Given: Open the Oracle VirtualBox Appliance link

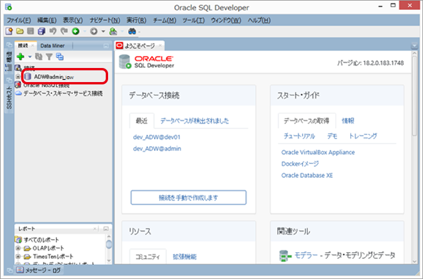Looking at the screenshot, I should (x=318, y=152).
